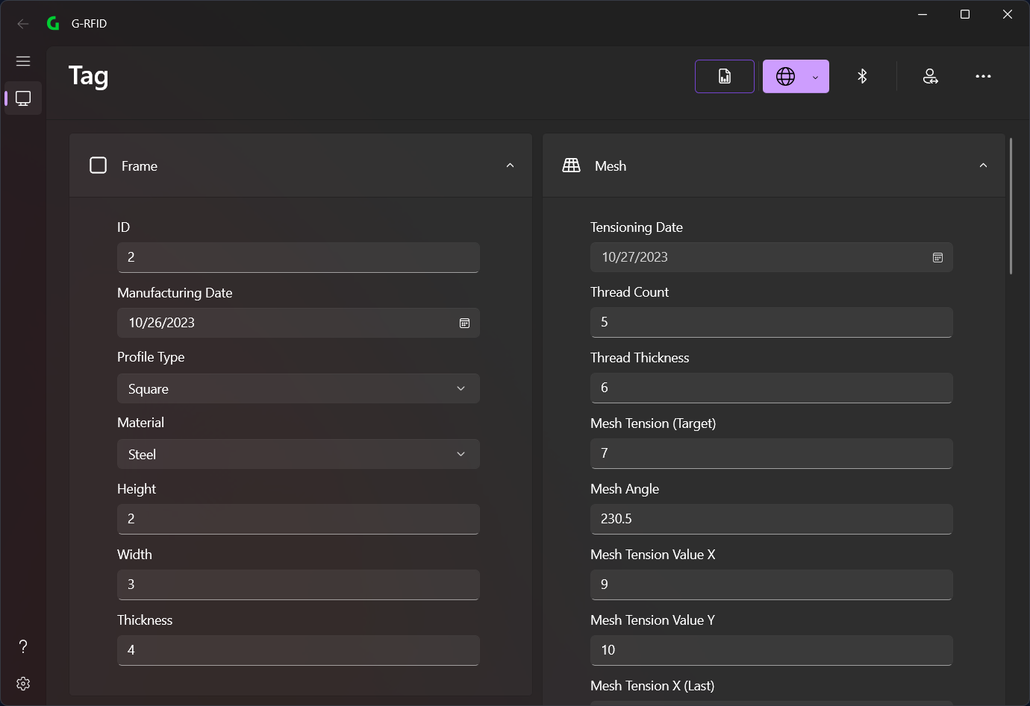Viewport: 1030px width, 706px height.
Task: Open the more options ellipsis
Action: (x=983, y=76)
